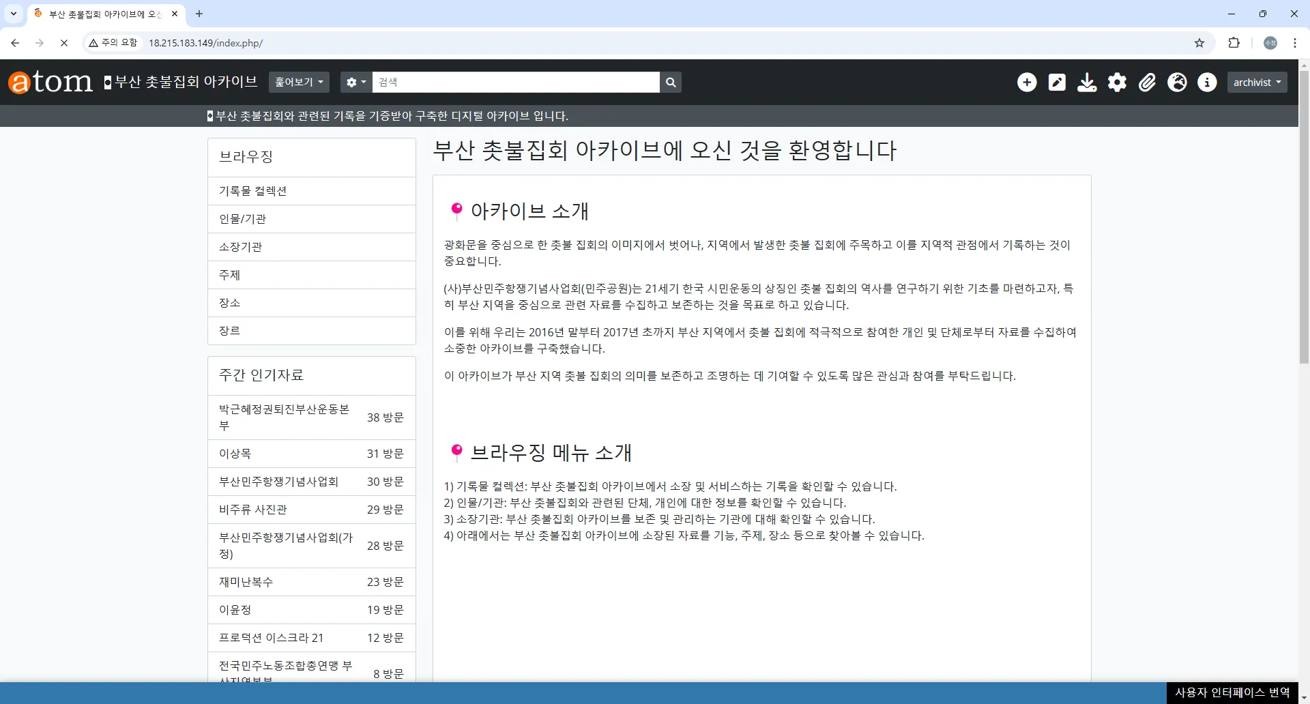This screenshot has height=704, width=1310.
Task: Browse 기록물 컬렉션
Action: tap(312, 191)
